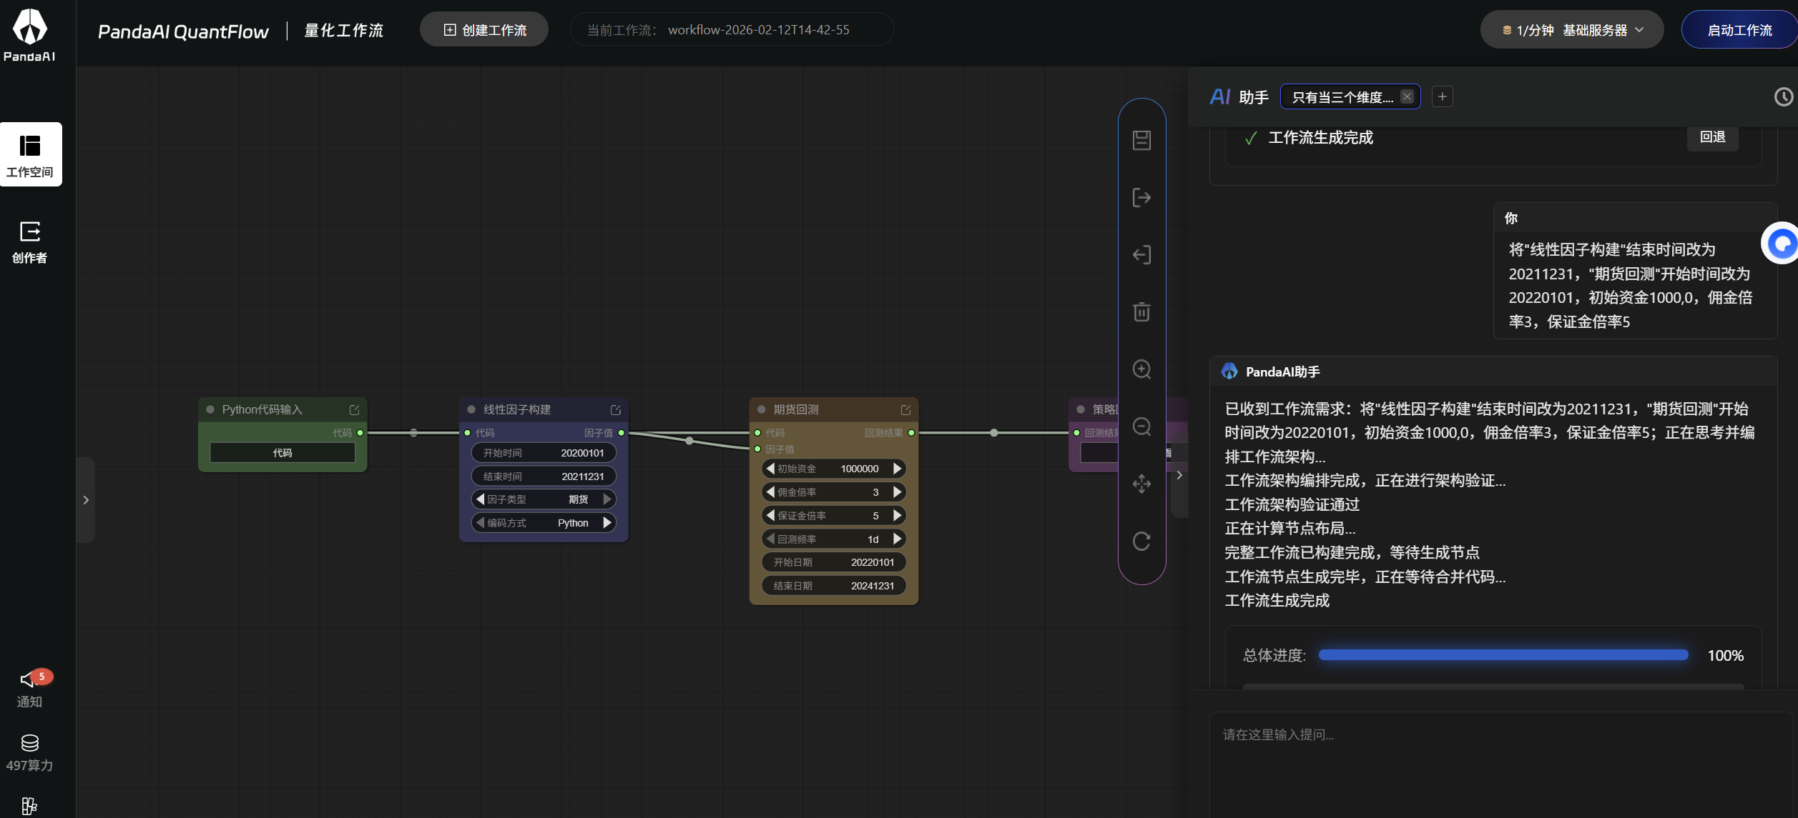This screenshot has height=818, width=1798.
Task: Click the 结束时间 20211231 field
Action: tap(544, 477)
